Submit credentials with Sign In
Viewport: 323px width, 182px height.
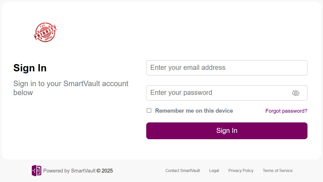[227, 130]
